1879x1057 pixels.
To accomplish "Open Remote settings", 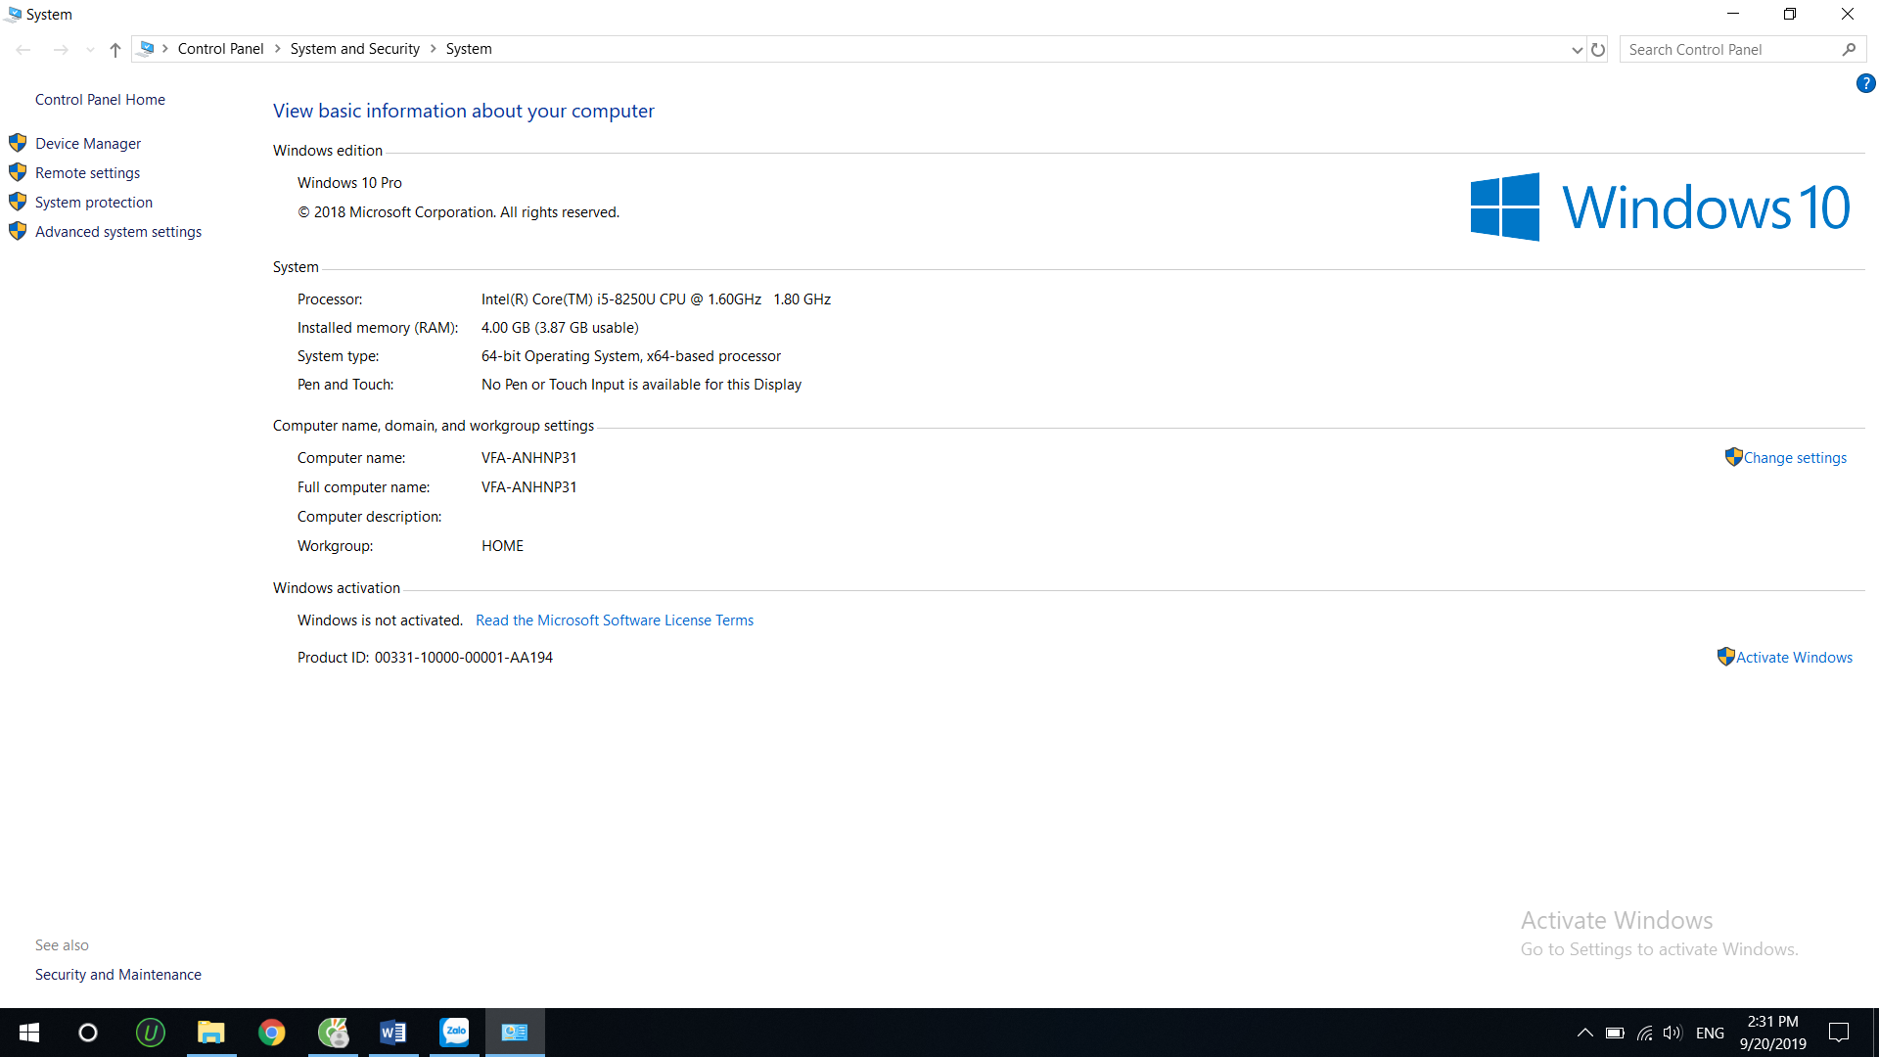I will (x=87, y=173).
